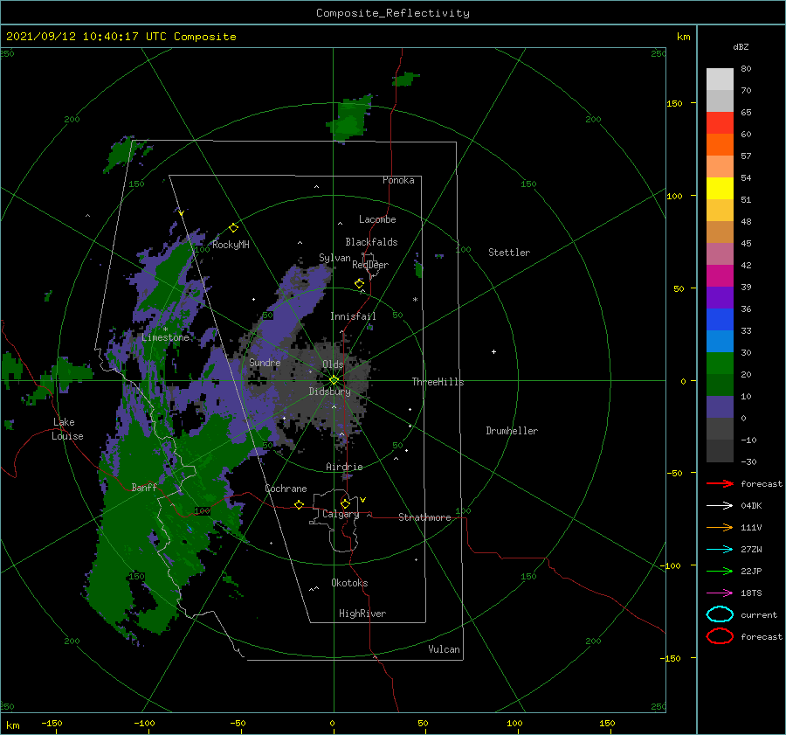Click the Lake Louise label
Screen dimensions: 786x735
click(x=67, y=429)
